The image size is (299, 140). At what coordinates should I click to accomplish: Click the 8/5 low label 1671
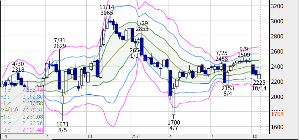[x=62, y=124]
